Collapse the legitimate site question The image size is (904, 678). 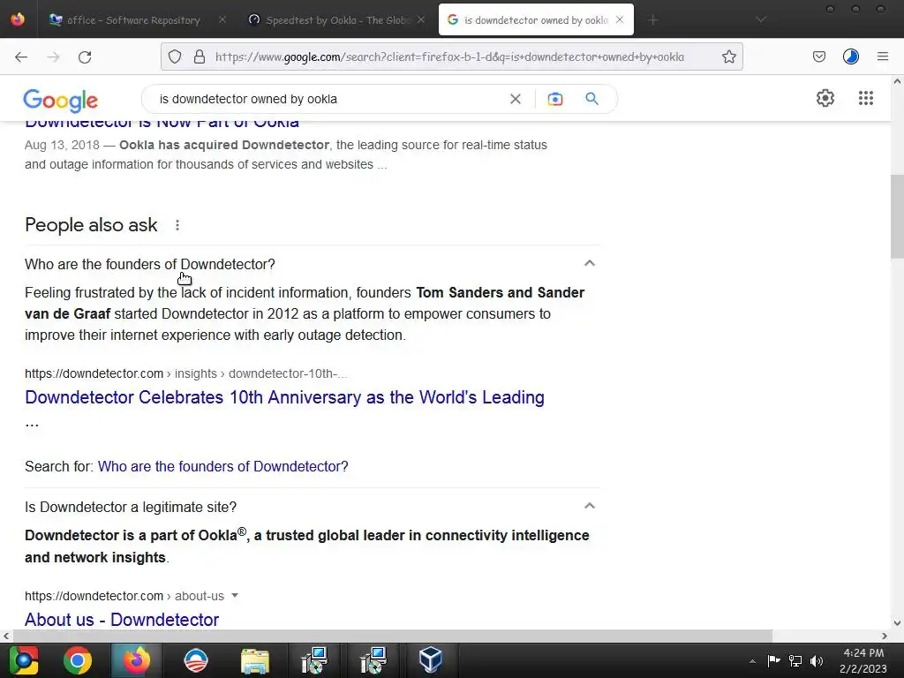(589, 506)
